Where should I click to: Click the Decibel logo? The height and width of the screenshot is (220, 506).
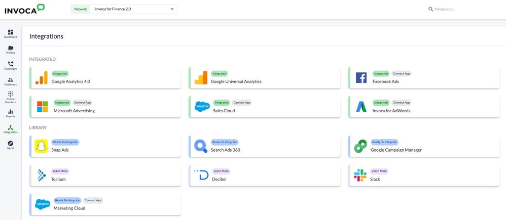coord(202,175)
